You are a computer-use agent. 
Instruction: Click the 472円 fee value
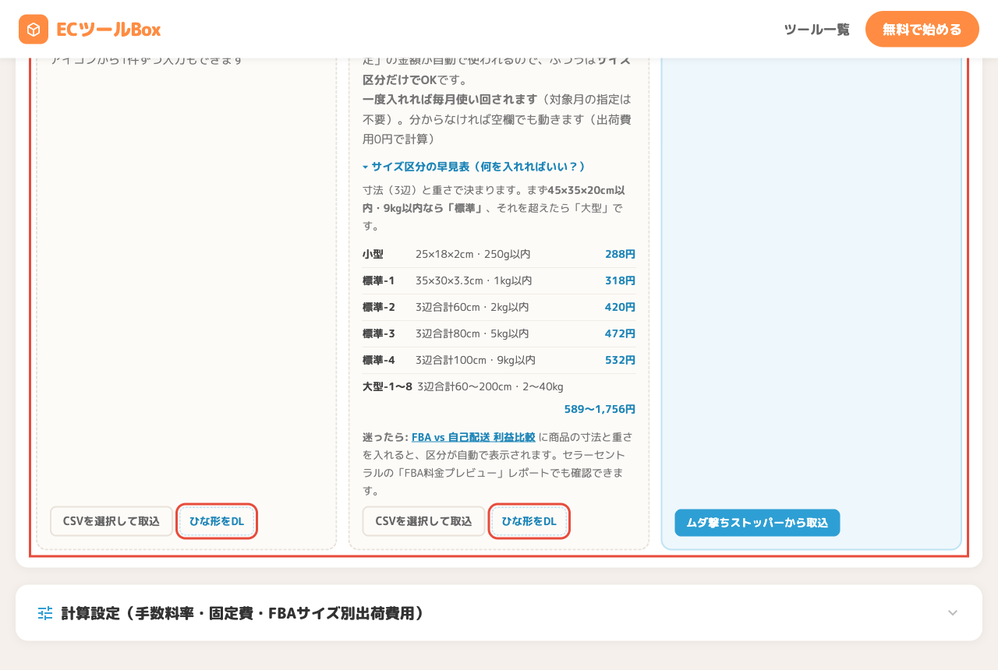click(x=620, y=333)
